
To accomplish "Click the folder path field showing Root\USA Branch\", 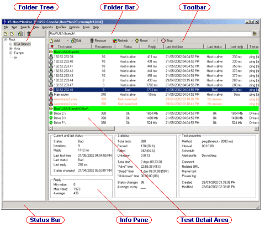I will point(150,34).
